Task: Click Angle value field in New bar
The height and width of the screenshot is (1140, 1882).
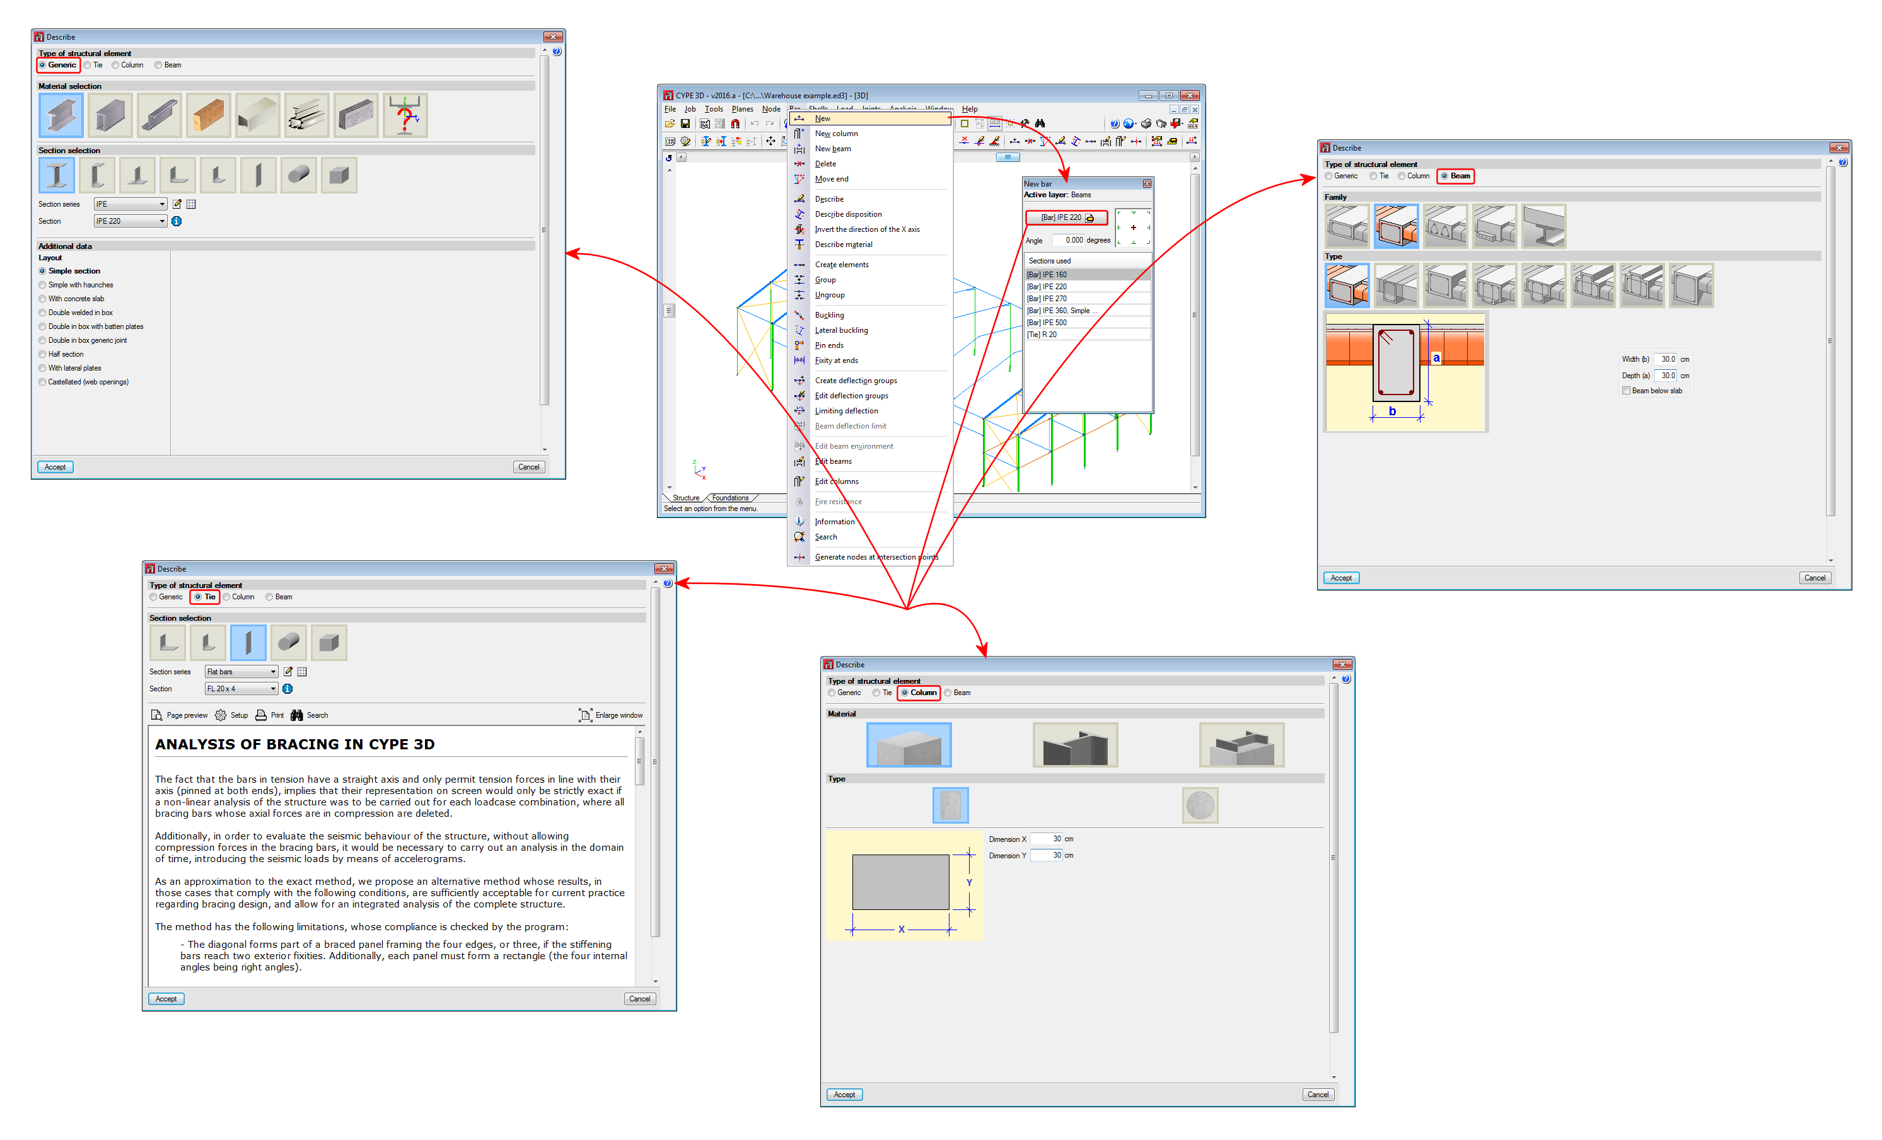Action: pos(1068,241)
